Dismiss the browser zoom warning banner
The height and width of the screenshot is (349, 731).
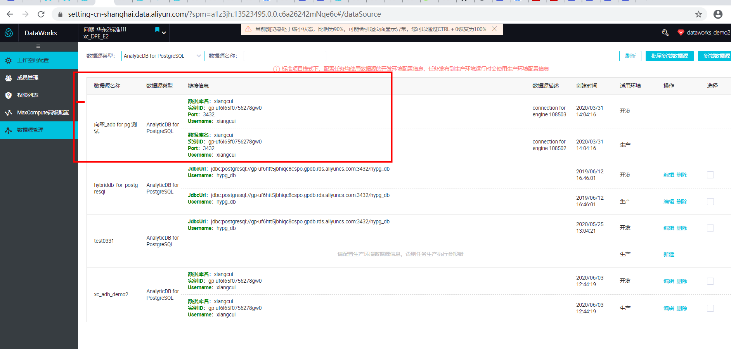pos(494,29)
